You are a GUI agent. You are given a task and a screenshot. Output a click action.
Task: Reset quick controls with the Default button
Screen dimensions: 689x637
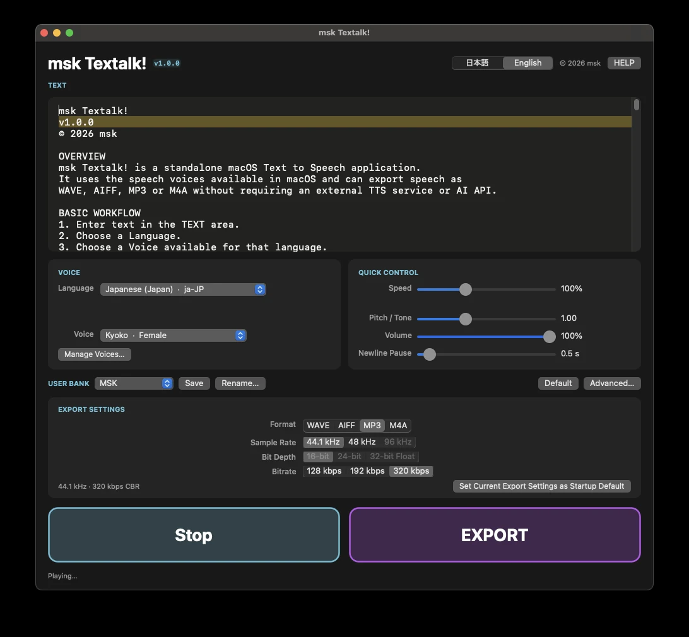click(x=558, y=383)
